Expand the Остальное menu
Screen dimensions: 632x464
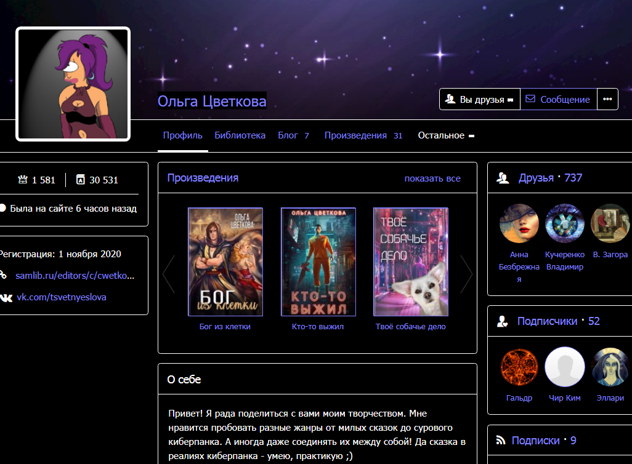coord(446,135)
